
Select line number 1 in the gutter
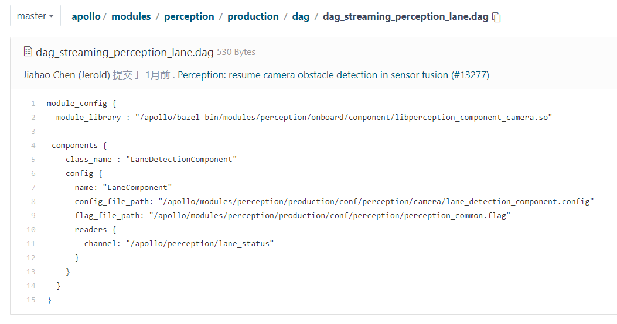pos(33,104)
